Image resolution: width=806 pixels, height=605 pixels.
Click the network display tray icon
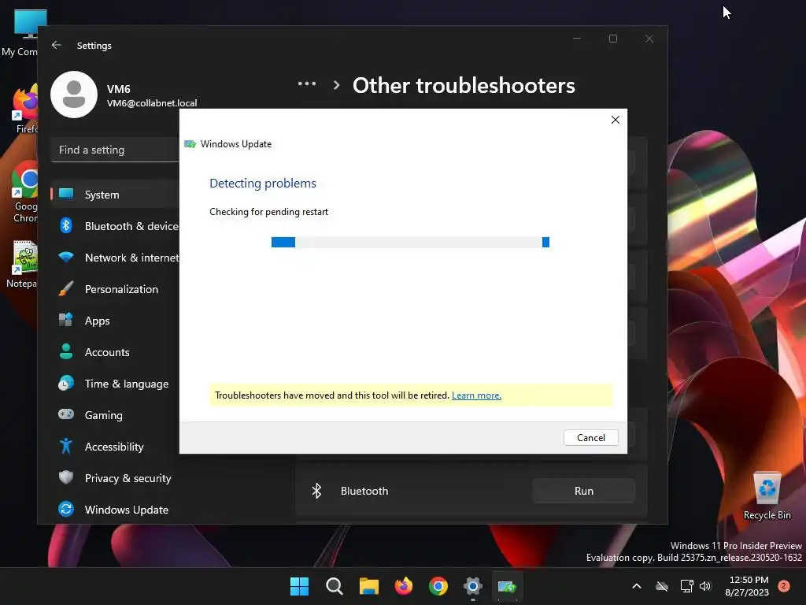tap(686, 586)
